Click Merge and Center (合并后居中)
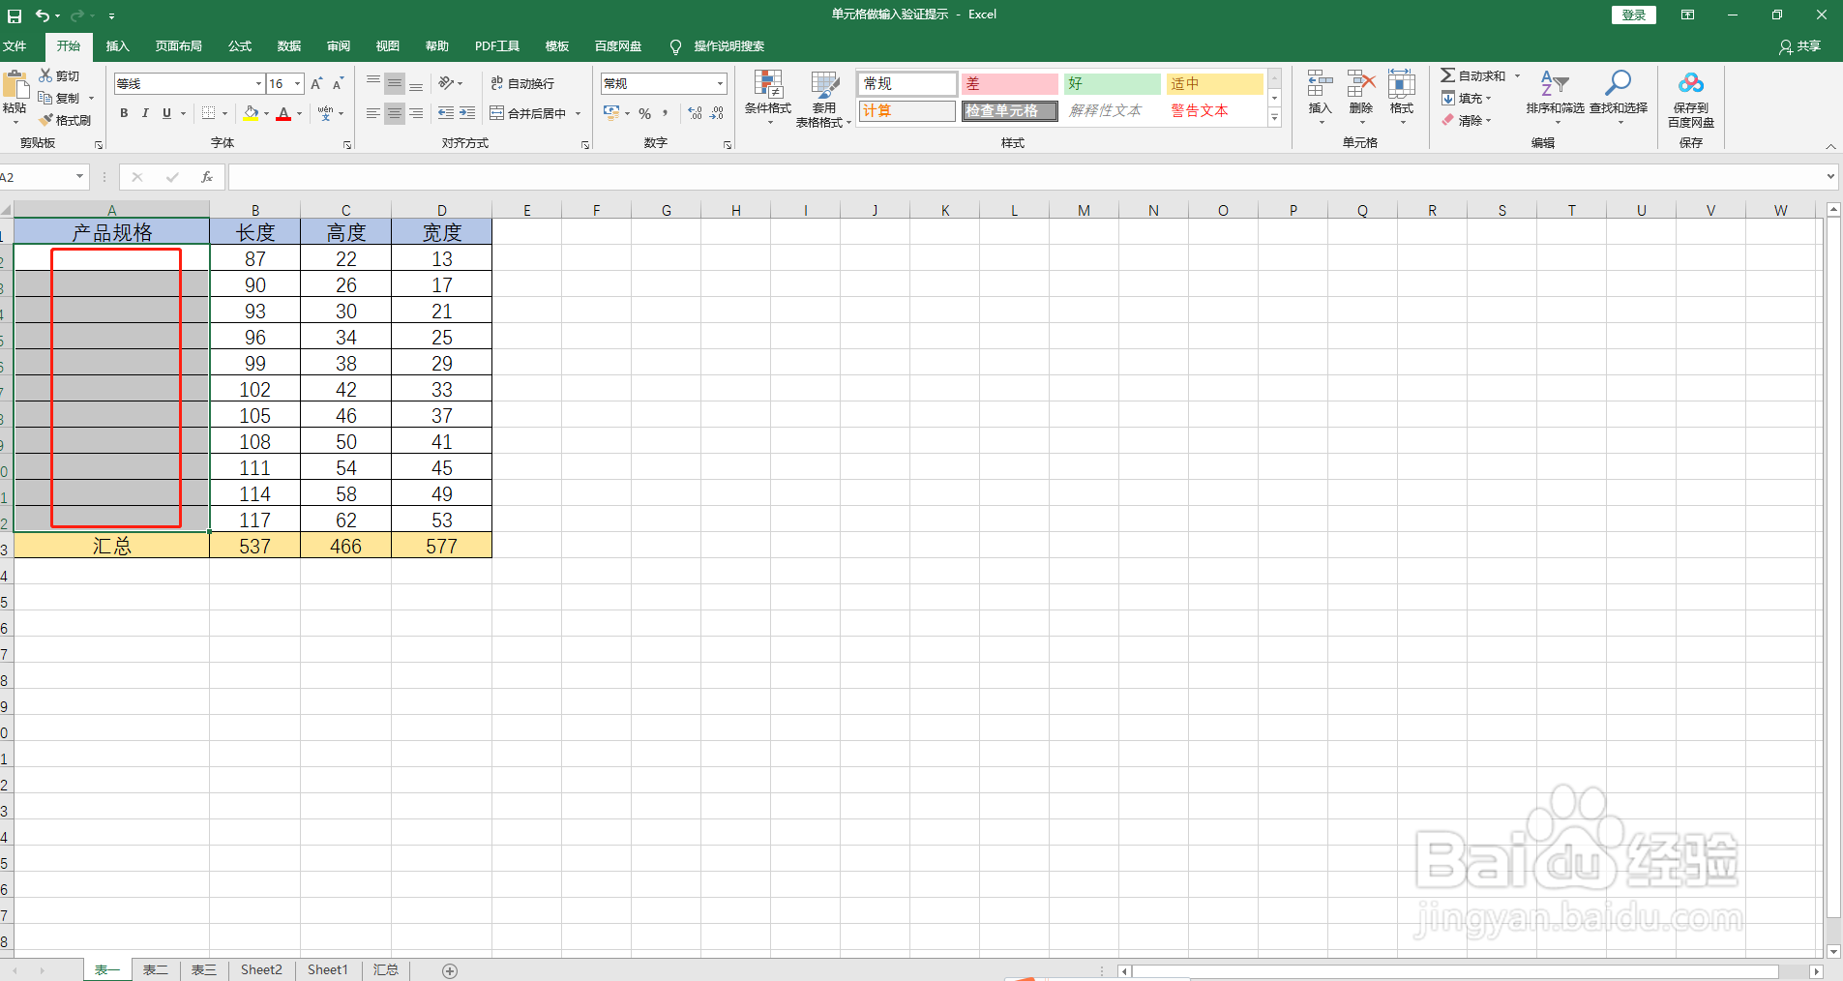 (528, 113)
